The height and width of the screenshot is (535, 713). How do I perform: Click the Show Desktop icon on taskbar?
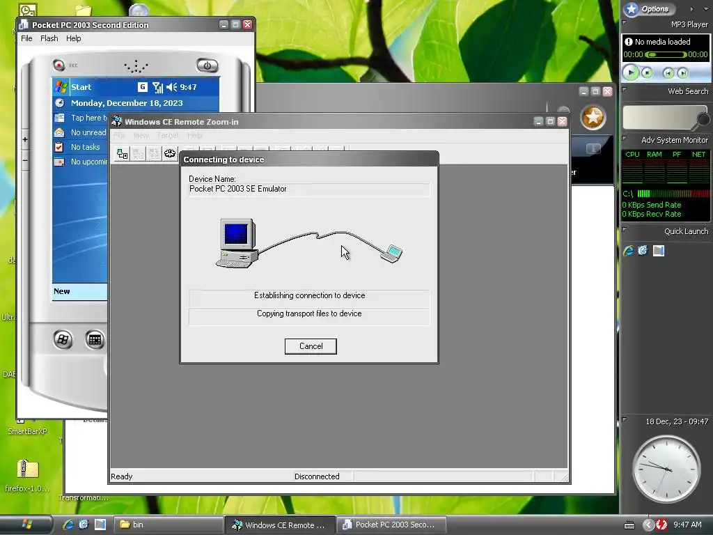click(x=100, y=525)
